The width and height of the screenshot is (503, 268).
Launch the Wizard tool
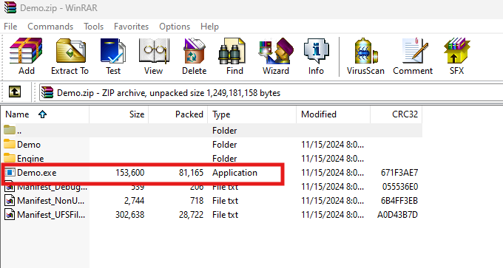(x=276, y=56)
